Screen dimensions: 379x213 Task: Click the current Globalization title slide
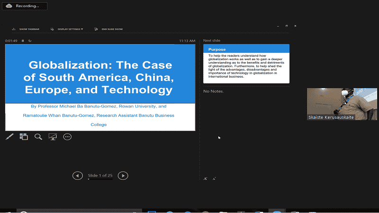coord(100,88)
